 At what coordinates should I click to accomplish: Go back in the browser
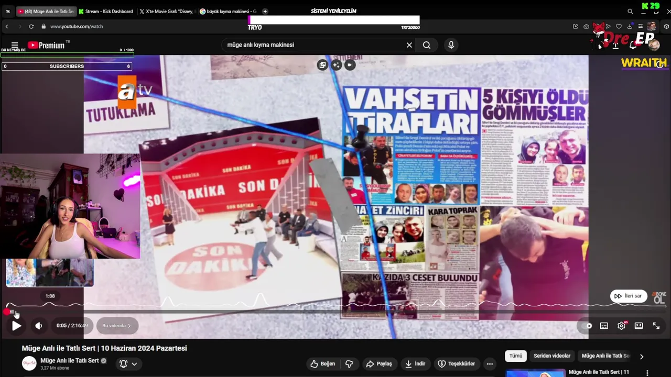coord(7,26)
